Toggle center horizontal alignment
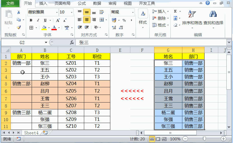 tap(87, 19)
